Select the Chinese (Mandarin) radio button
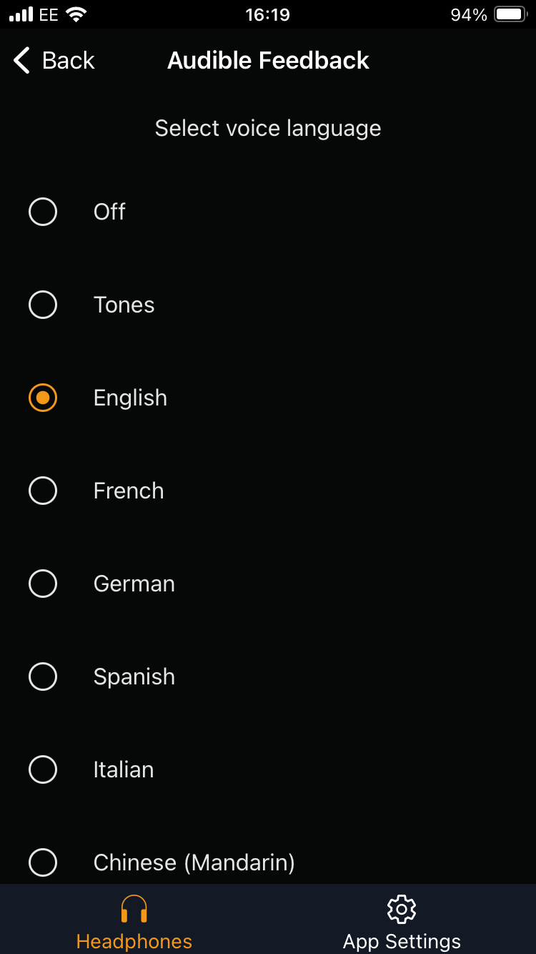Image resolution: width=536 pixels, height=954 pixels. coord(43,862)
